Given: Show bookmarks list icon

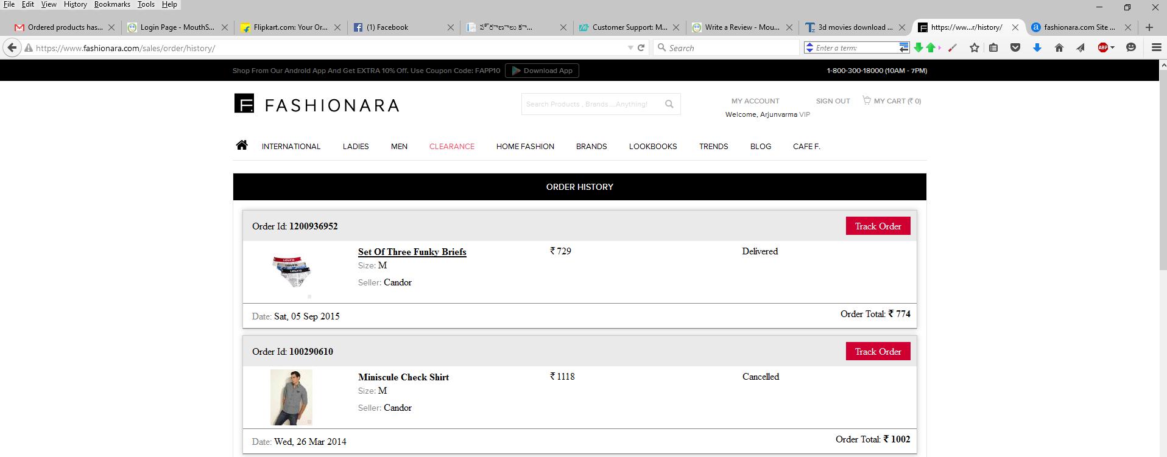Looking at the screenshot, I should click(x=993, y=47).
